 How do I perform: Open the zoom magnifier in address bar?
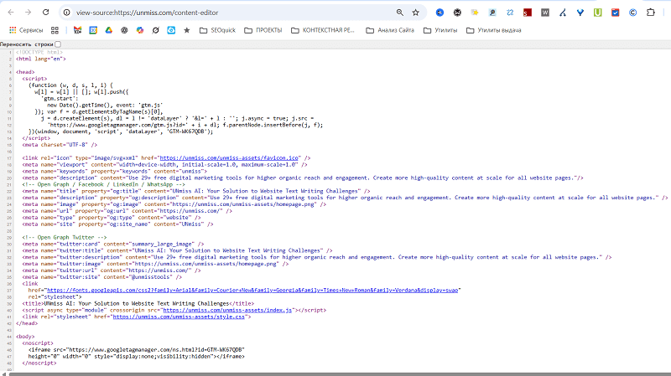[400, 13]
